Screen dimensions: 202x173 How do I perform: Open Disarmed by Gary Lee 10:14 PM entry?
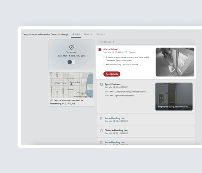click(x=146, y=131)
